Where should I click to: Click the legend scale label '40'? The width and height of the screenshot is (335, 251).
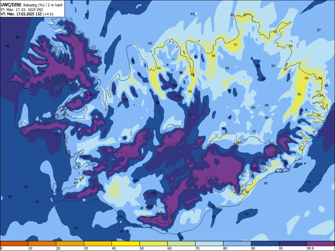tap(114, 248)
